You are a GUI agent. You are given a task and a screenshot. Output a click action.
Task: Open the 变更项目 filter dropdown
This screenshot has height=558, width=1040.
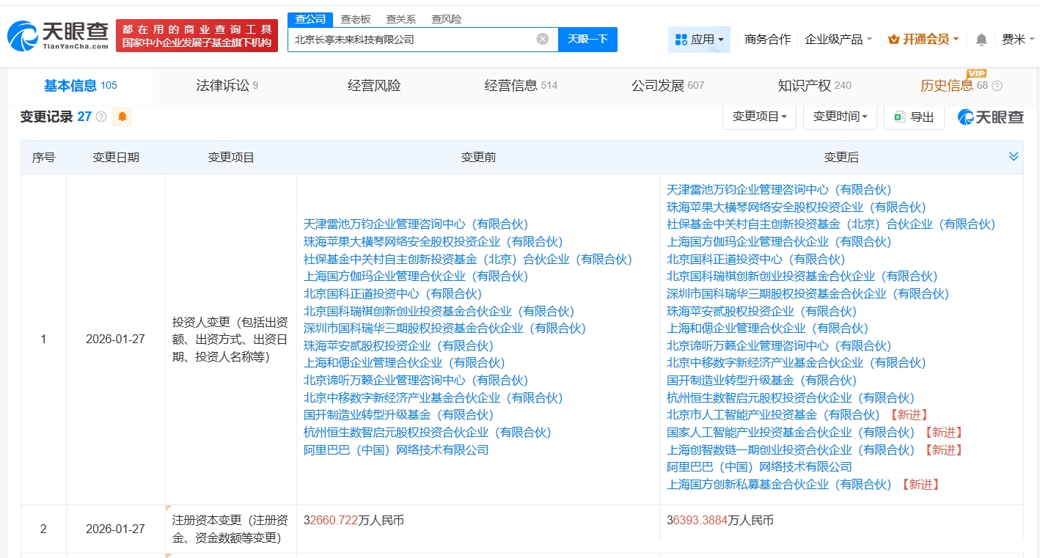tap(759, 117)
